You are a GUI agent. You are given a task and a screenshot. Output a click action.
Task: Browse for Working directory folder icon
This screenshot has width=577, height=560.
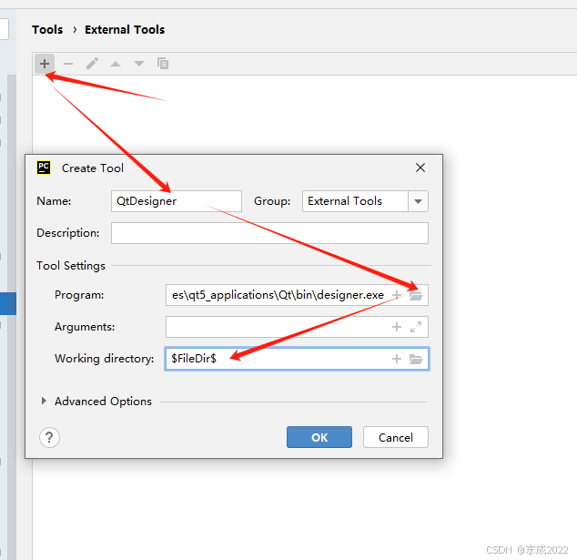(x=416, y=359)
